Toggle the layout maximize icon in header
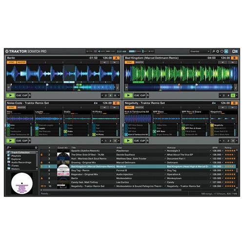 tap(226, 51)
